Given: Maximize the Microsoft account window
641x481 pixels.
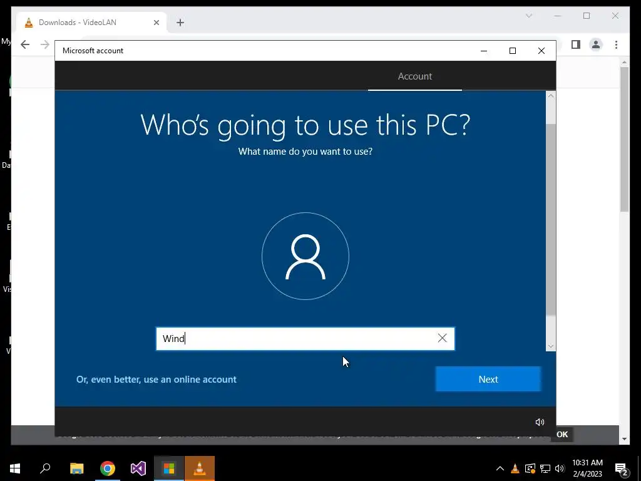Looking at the screenshot, I should click(512, 51).
